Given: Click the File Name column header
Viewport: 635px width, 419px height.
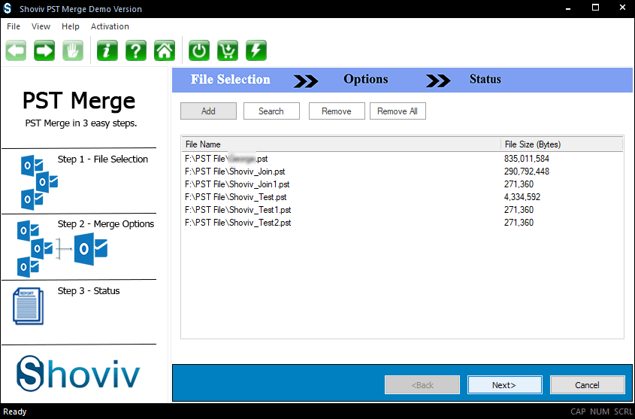Looking at the screenshot, I should click(341, 144).
